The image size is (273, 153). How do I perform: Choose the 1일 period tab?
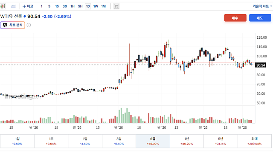tap(17, 141)
